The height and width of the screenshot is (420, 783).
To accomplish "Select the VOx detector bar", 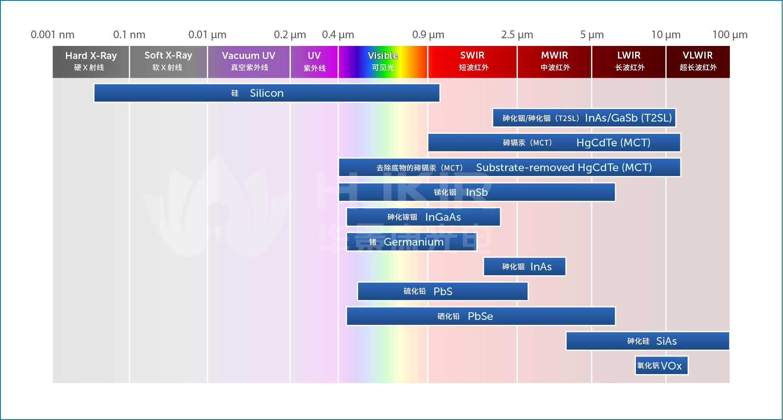I will point(662,366).
